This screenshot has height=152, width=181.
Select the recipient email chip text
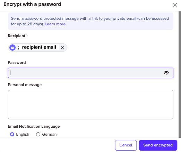point(39,47)
